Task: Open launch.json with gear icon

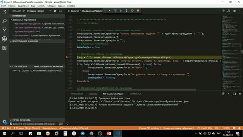Action: tap(55, 11)
